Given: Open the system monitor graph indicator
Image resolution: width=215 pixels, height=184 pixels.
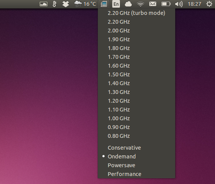Looking at the screenshot, I should tap(44, 4).
